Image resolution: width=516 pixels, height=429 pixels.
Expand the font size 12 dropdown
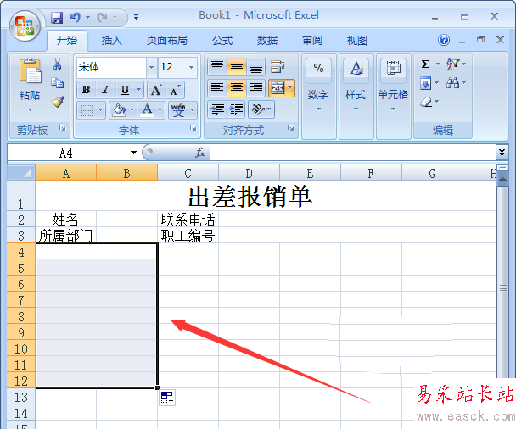191,67
